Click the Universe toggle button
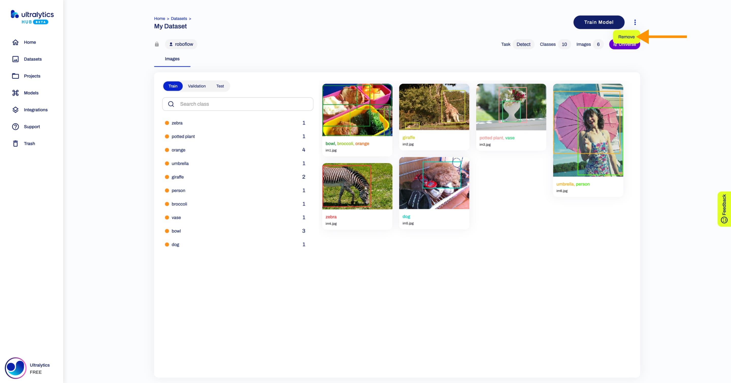The width and height of the screenshot is (731, 383). pos(625,44)
